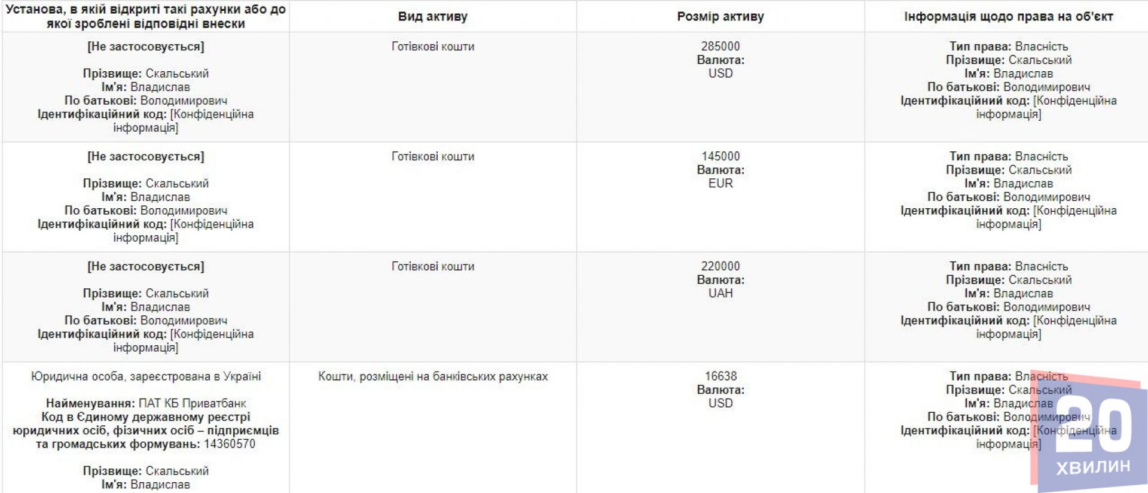Click "Готівкові кошти" in the EUR row
This screenshot has width=1148, height=493.
pyautogui.click(x=432, y=156)
